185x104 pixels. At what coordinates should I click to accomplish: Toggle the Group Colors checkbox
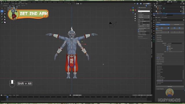pyautogui.click(x=167, y=48)
